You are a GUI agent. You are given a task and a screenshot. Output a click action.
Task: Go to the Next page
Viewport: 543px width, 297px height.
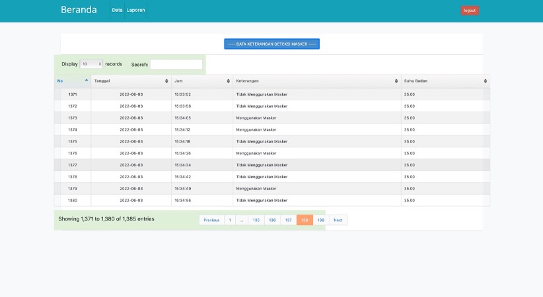[x=338, y=220]
